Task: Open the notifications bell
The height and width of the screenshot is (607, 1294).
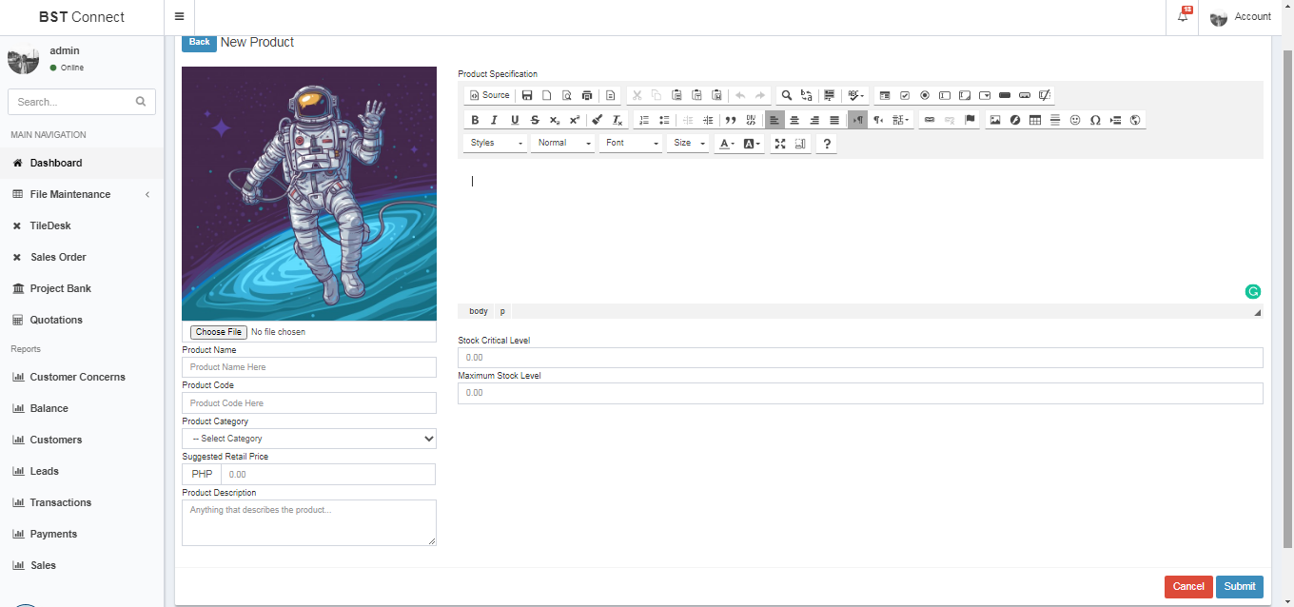Action: [1183, 17]
